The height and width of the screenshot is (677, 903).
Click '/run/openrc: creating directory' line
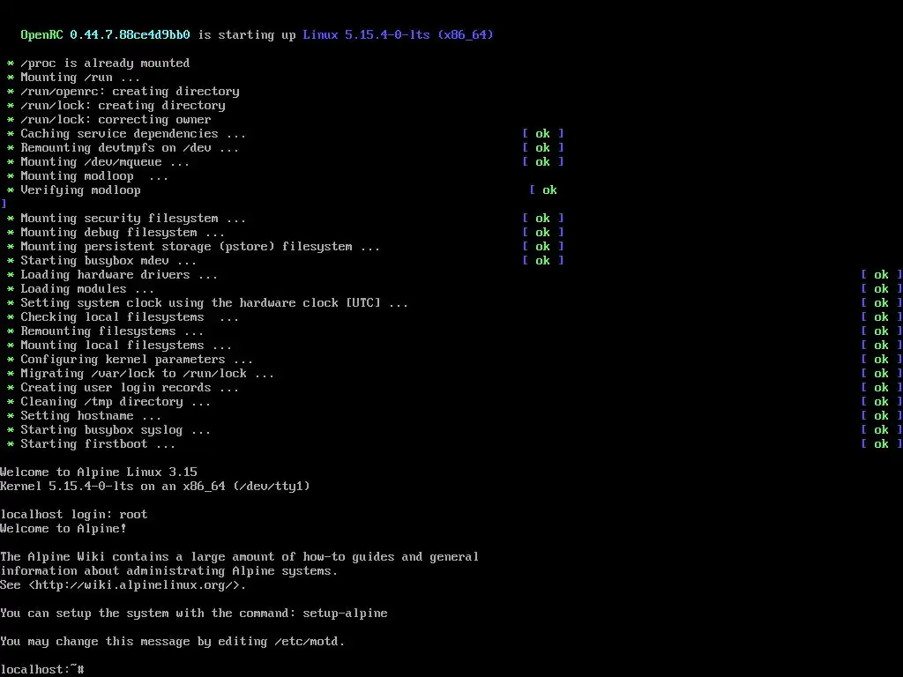click(130, 91)
